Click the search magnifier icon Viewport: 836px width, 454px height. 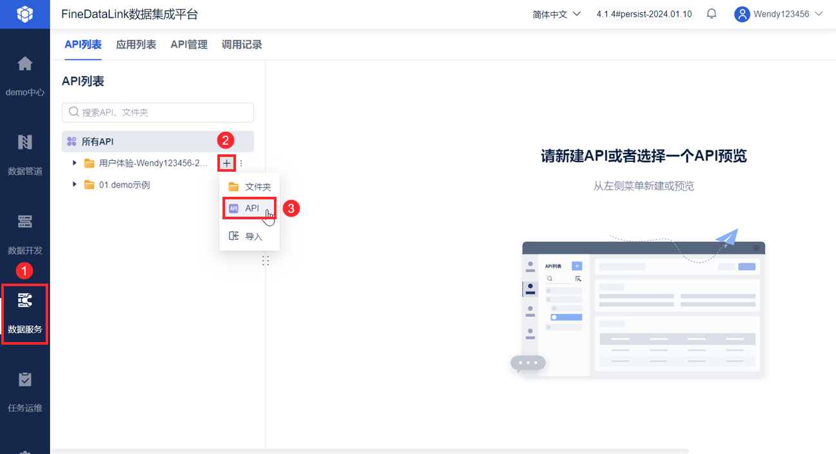tap(74, 112)
